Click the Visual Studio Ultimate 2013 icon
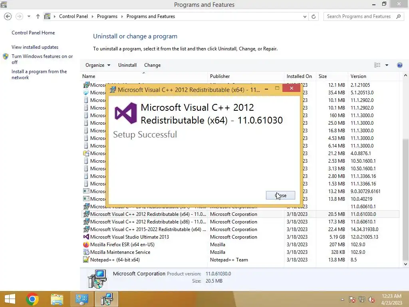409x307 pixels. 86,237
